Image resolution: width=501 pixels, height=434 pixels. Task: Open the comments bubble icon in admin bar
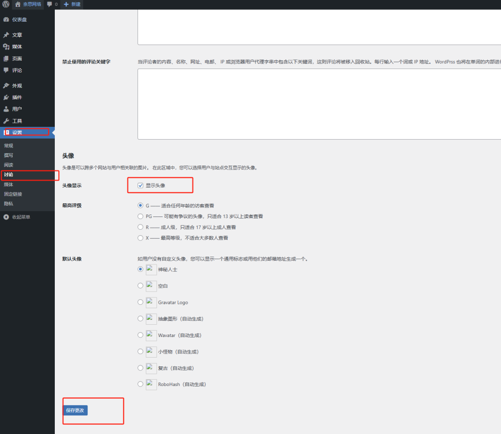click(49, 4)
